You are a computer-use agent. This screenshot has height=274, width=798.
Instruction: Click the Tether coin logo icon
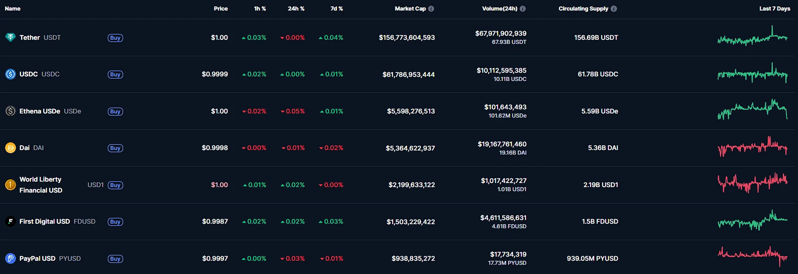pyautogui.click(x=10, y=38)
